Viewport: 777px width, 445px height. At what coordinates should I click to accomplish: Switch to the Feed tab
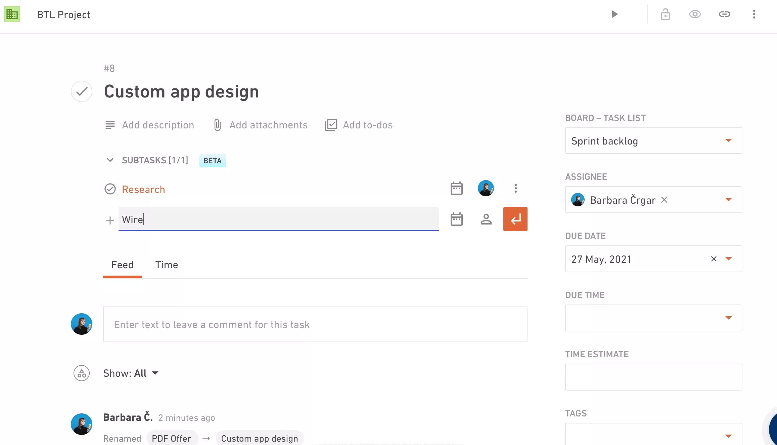(x=122, y=265)
